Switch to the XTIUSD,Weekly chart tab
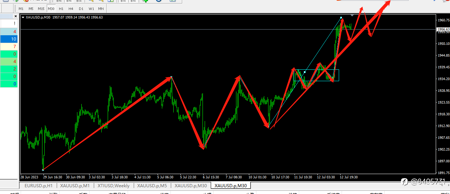Image resolution: width=450 pixels, height=194 pixels. [114, 185]
